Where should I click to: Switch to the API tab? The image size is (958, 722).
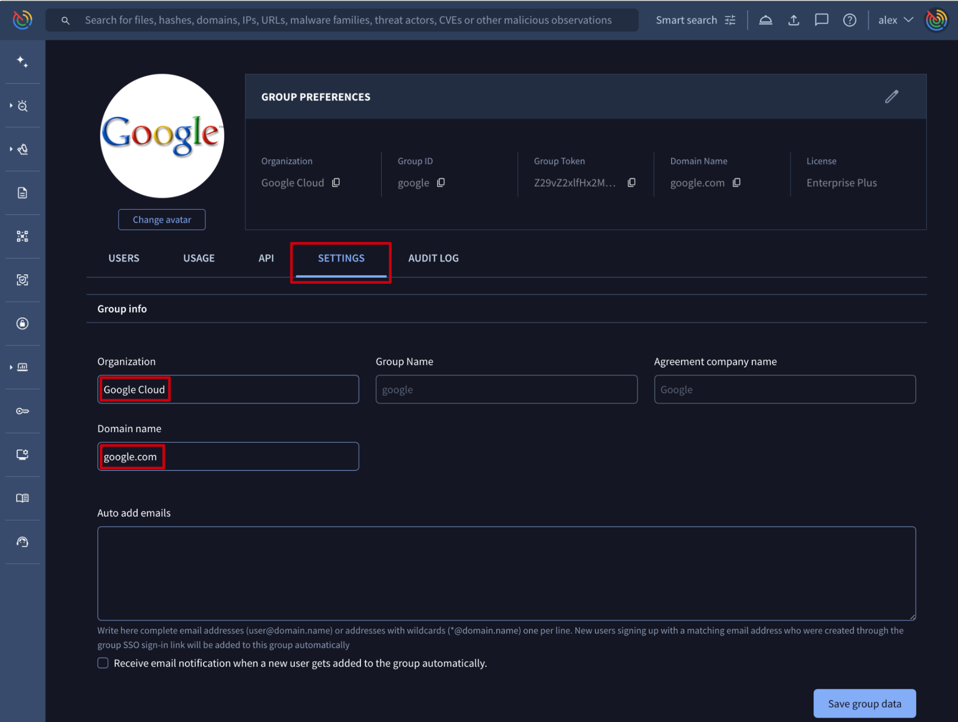click(x=266, y=258)
